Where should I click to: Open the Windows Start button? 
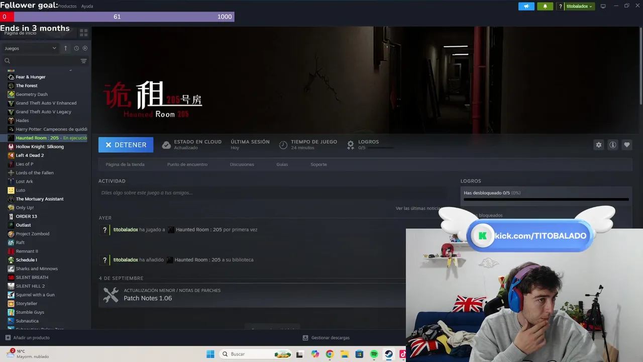(210, 354)
